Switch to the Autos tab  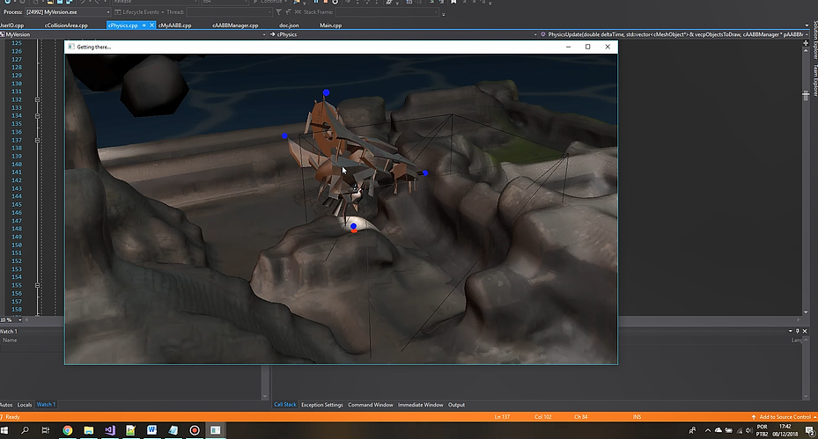[6, 405]
